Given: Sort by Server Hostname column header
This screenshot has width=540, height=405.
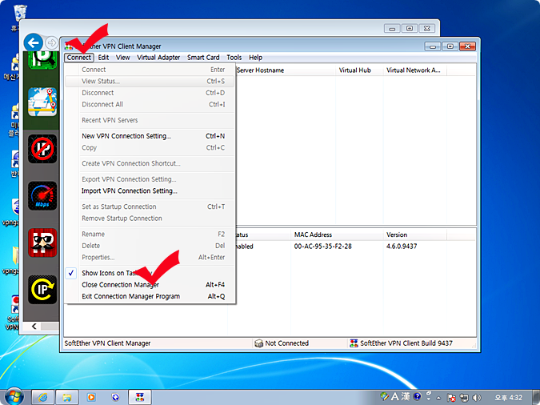Looking at the screenshot, I should tap(285, 70).
